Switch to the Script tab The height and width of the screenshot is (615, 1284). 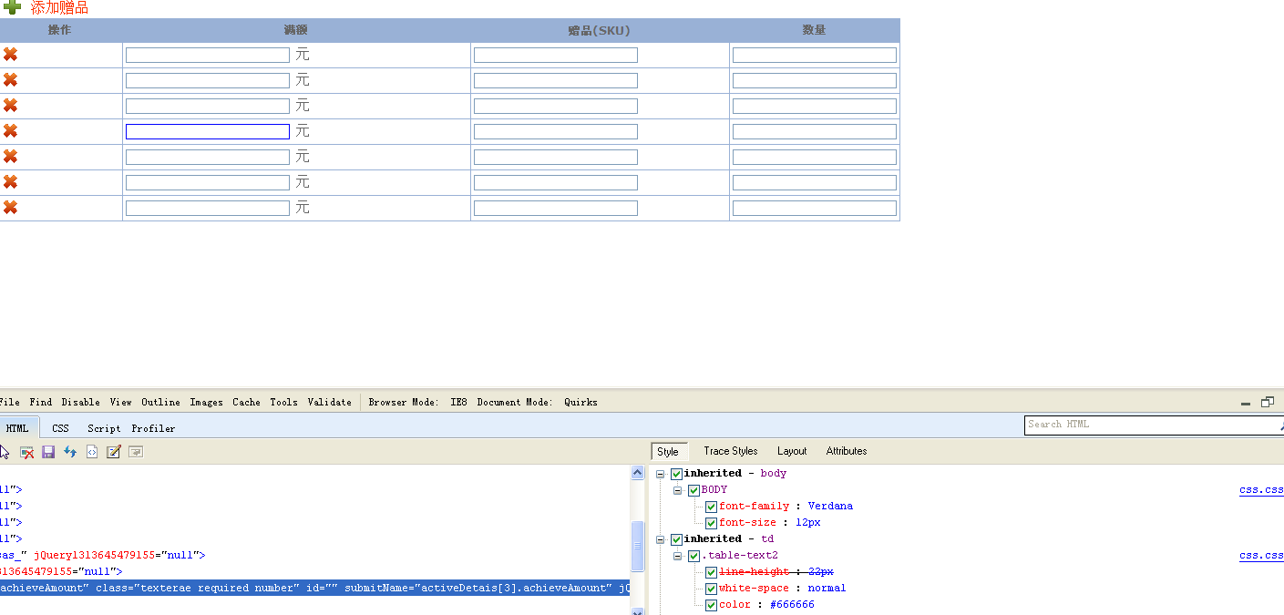point(104,428)
